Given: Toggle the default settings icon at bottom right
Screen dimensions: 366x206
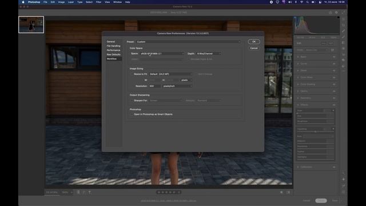Looking at the screenshot, I should point(288,192).
